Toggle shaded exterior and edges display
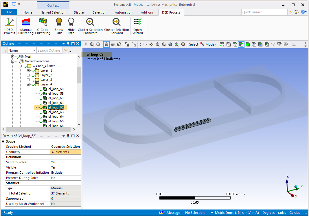 [106, 44]
